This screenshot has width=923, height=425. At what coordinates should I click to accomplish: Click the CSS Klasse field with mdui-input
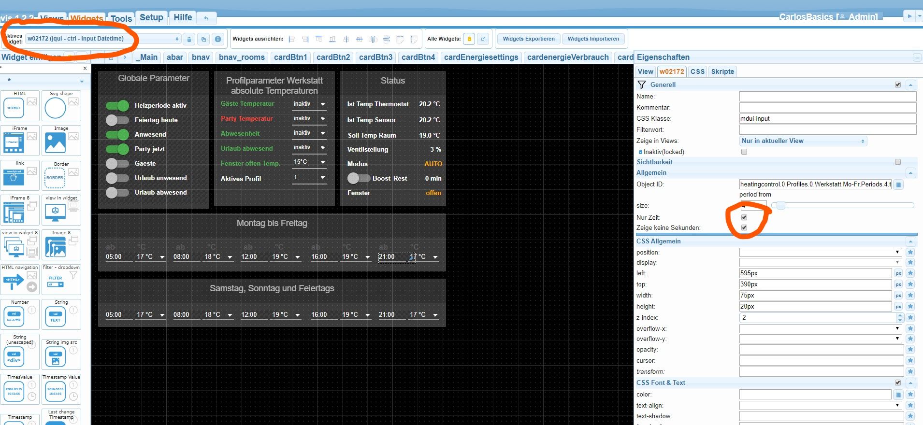[x=828, y=119]
